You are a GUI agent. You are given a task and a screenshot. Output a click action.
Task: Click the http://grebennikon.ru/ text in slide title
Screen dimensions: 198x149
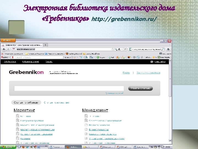click(x=124, y=19)
